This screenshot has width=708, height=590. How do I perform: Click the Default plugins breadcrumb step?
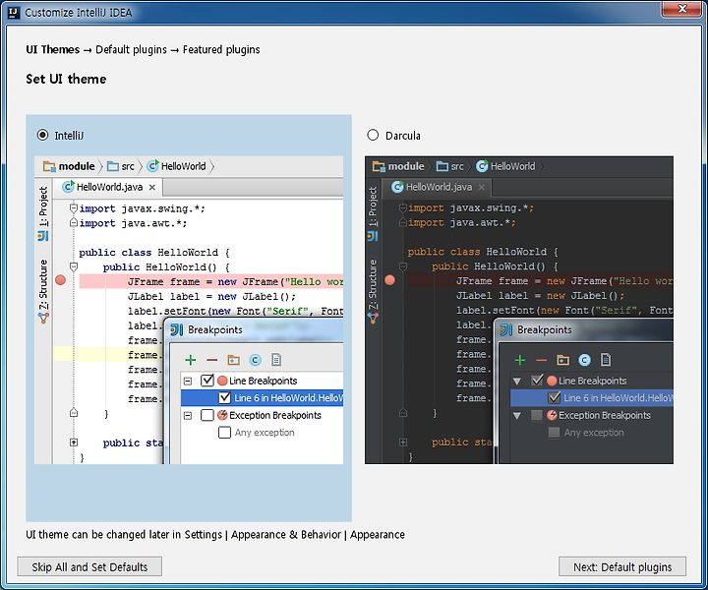(x=131, y=49)
